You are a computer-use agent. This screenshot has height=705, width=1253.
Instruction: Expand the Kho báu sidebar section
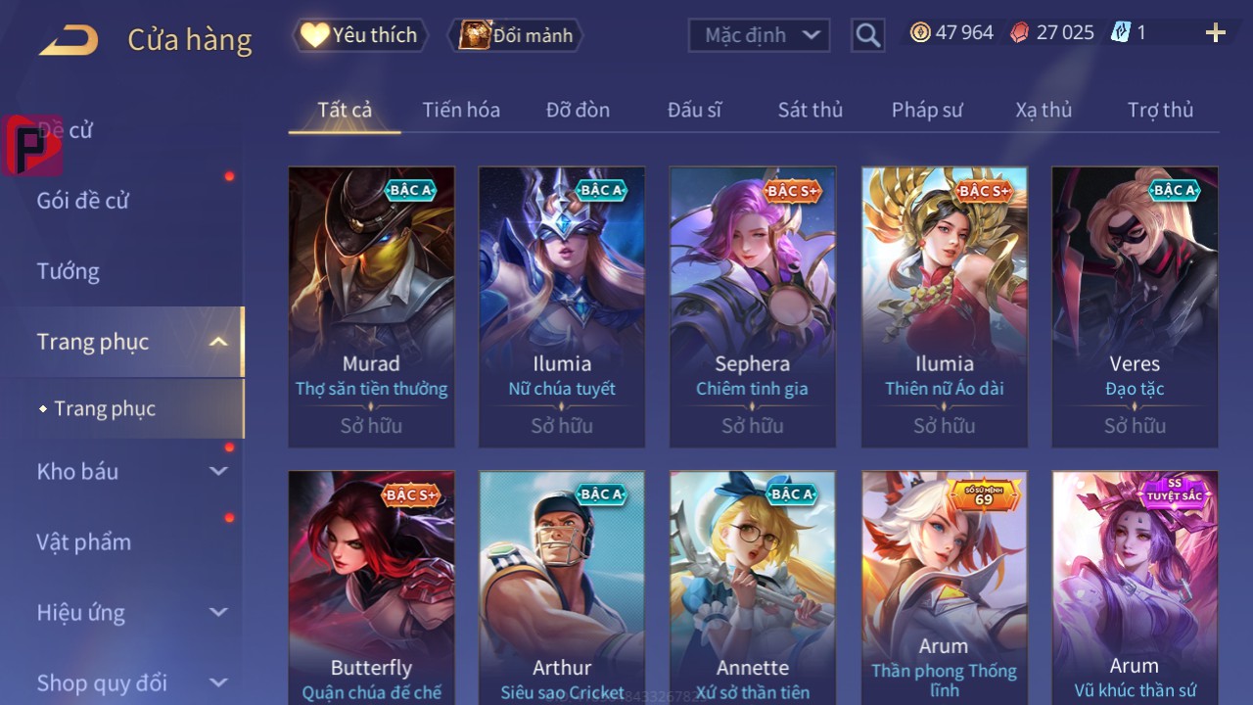coord(218,471)
